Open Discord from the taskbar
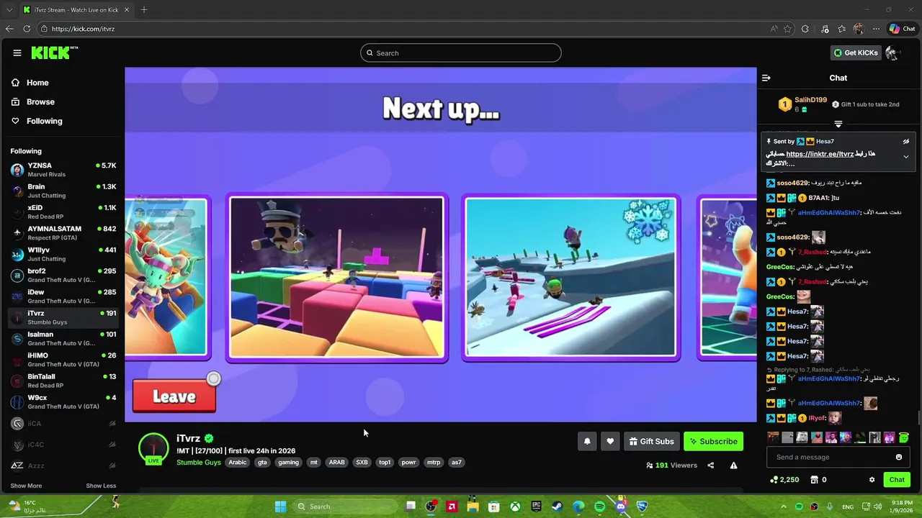The width and height of the screenshot is (922, 518). [x=621, y=506]
